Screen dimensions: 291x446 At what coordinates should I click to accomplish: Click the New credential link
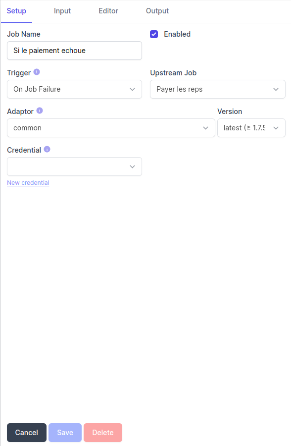tap(28, 182)
